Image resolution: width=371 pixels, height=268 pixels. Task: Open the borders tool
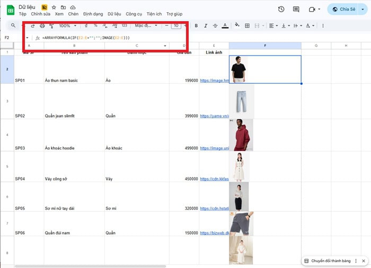point(247,25)
